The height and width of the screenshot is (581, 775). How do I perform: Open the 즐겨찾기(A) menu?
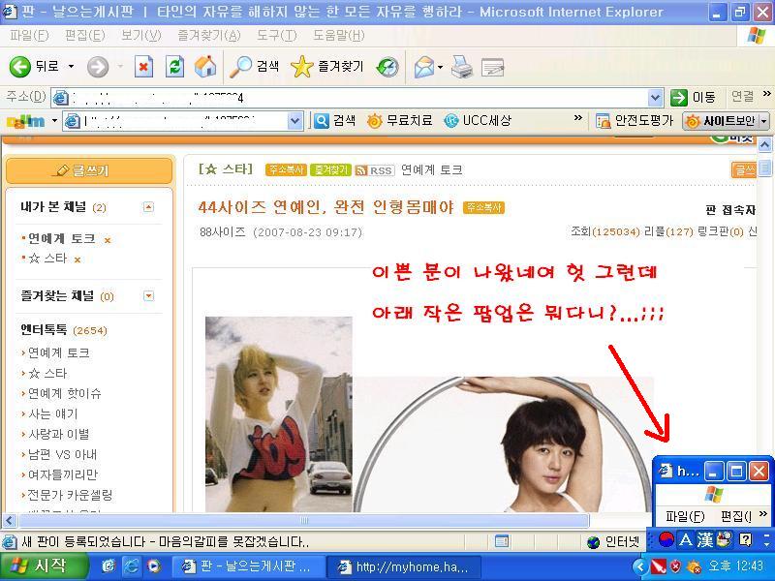[x=209, y=36]
